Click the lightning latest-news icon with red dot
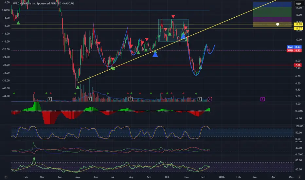Screen dimensions: 305x180 (210, 99)
